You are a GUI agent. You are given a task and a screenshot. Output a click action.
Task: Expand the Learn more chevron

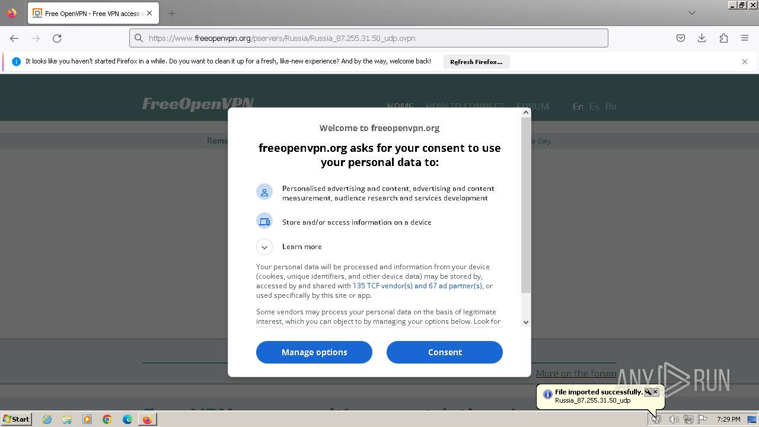(x=264, y=247)
